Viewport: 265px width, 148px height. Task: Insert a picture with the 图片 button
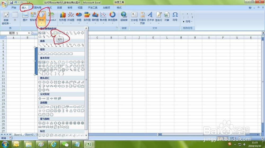point(25,17)
